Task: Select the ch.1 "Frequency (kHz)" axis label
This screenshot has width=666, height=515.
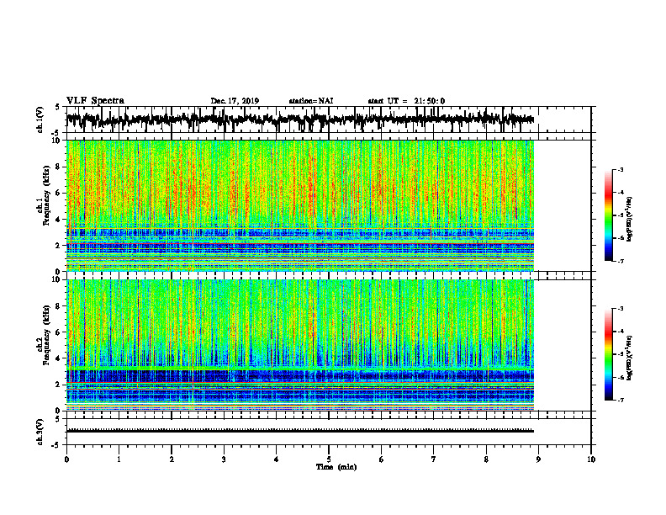Action: [x=46, y=195]
